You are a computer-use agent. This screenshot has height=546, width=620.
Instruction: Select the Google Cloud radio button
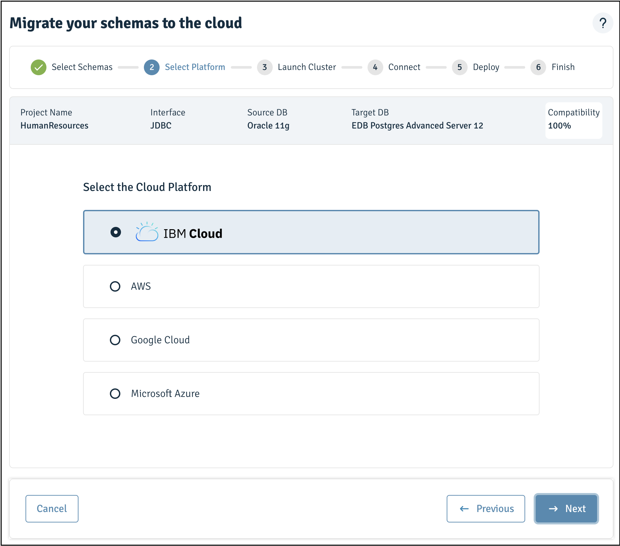(x=115, y=340)
